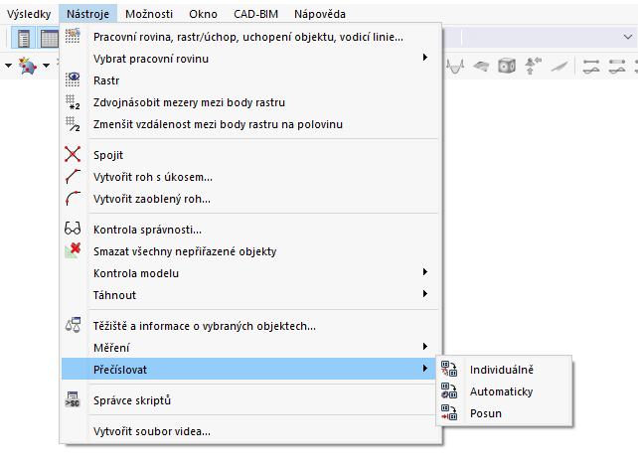The width and height of the screenshot is (638, 468).
Task: Expand Vybrat pracovní rovinu submenu
Action: pyautogui.click(x=250, y=59)
